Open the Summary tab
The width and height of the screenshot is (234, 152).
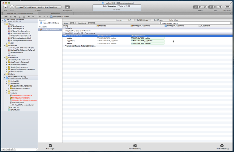tap(119, 20)
